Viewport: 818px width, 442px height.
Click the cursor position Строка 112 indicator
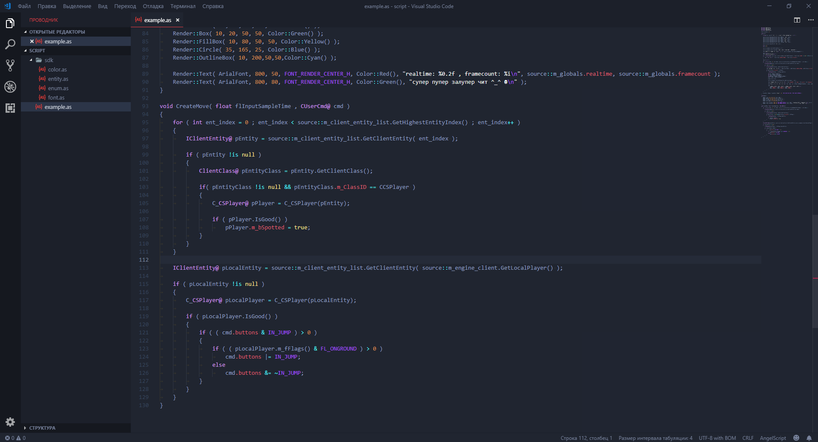(586, 438)
